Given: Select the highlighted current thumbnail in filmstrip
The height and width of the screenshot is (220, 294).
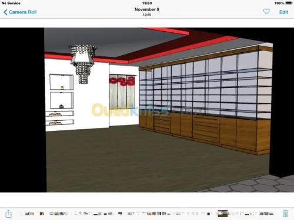Looking at the screenshot, I should coord(223,214).
